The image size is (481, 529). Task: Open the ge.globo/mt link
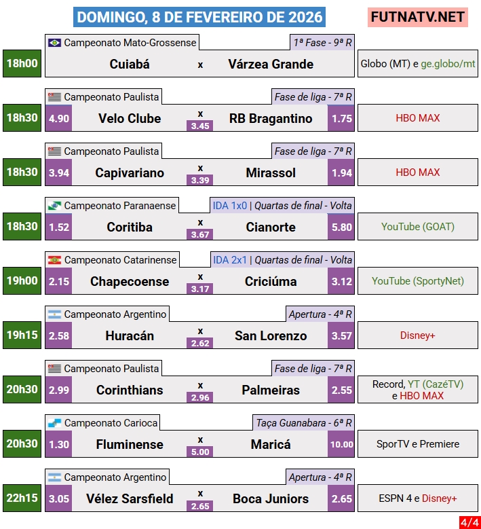point(448,64)
